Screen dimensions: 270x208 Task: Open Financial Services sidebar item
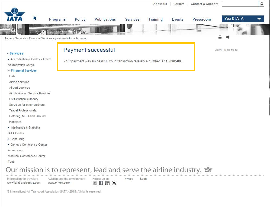[24, 71]
